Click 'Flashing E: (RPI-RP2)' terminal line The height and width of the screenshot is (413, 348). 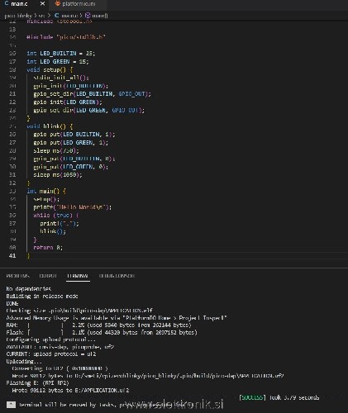(x=37, y=383)
